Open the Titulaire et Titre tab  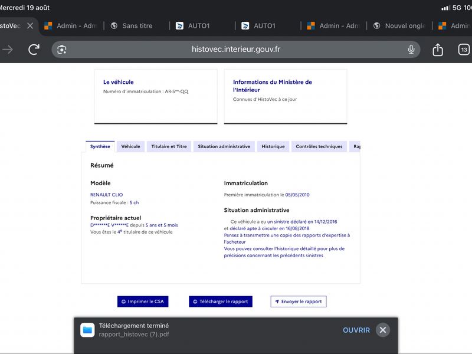[x=169, y=146]
